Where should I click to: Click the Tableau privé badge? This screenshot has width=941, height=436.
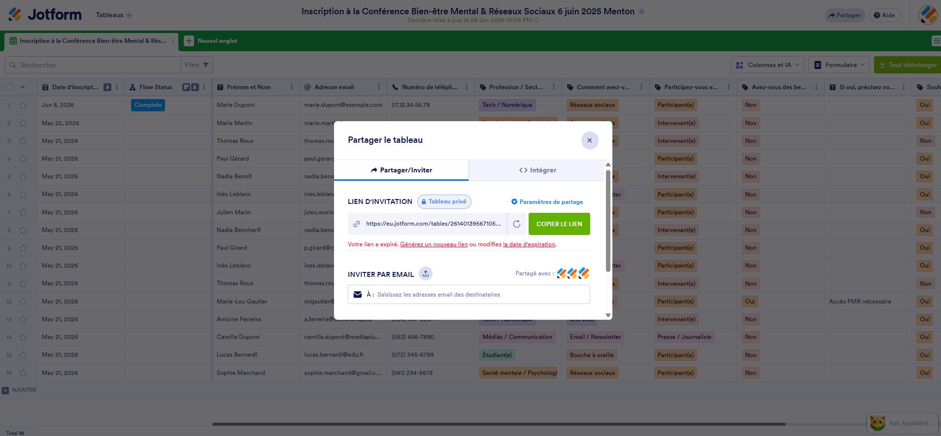[444, 201]
